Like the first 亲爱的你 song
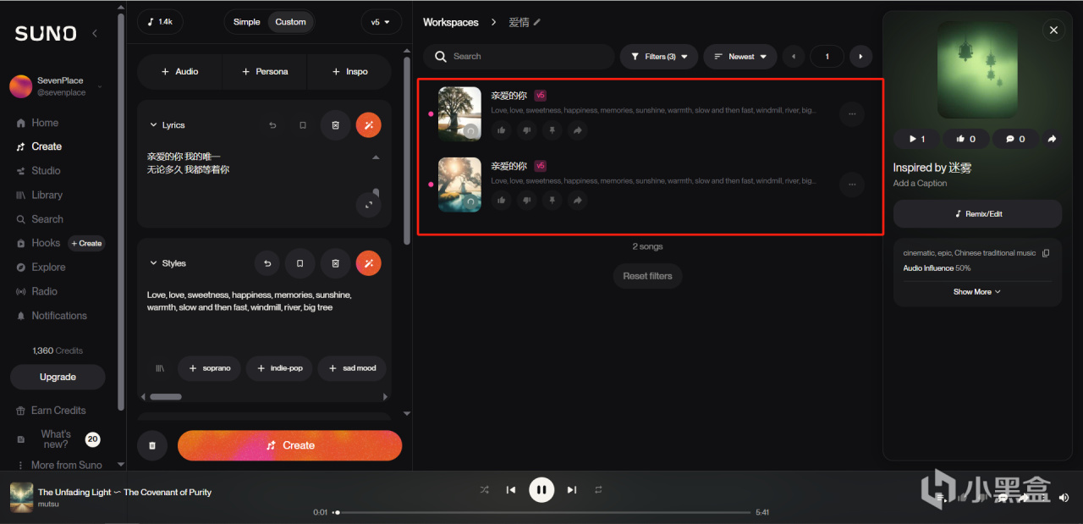Viewport: 1083px width, 524px height. [x=502, y=130]
